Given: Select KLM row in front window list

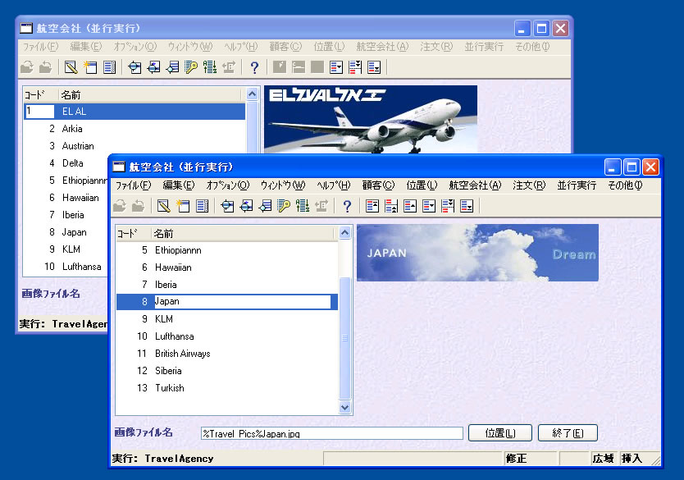Looking at the screenshot, I should (227, 319).
